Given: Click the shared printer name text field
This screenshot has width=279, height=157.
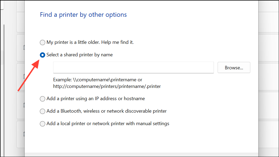Looking at the screenshot, I should pyautogui.click(x=133, y=67).
